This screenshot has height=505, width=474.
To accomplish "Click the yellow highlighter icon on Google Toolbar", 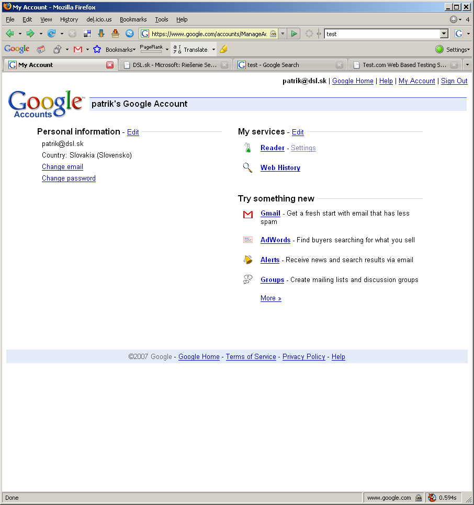I will [x=223, y=49].
